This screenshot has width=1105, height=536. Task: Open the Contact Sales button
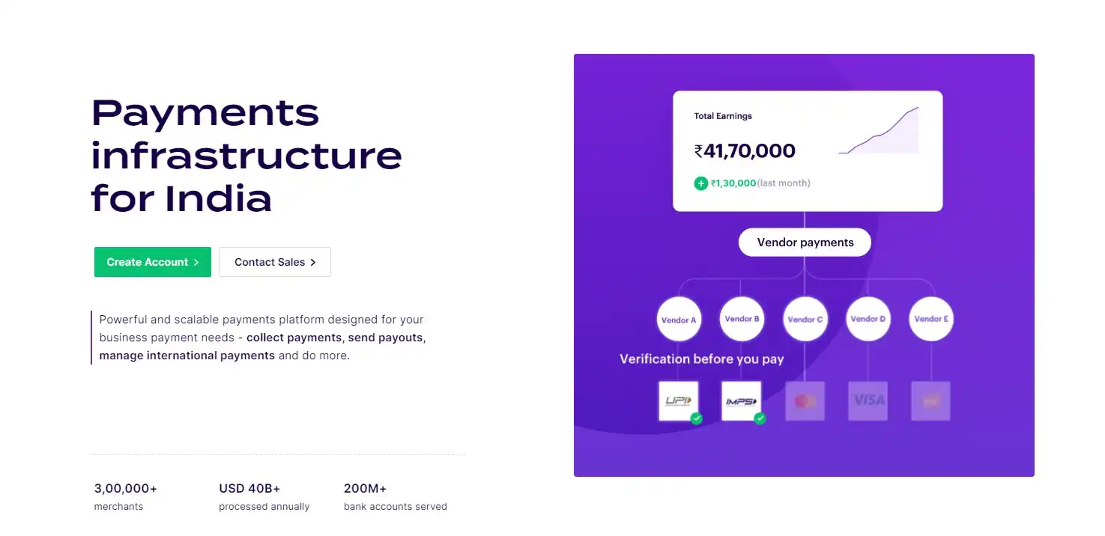click(x=275, y=262)
